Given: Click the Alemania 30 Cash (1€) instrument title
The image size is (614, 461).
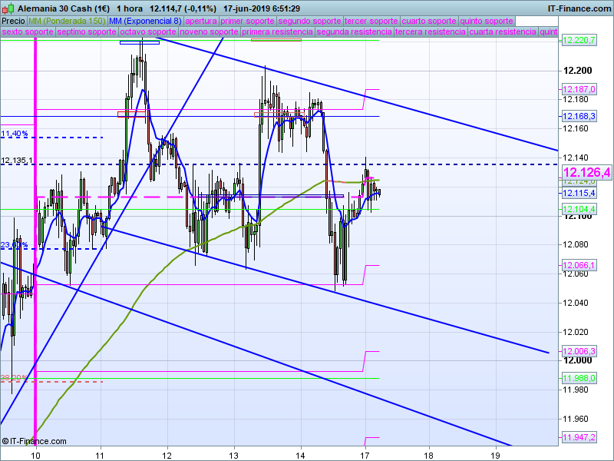Looking at the screenshot, I should pyautogui.click(x=64, y=8).
